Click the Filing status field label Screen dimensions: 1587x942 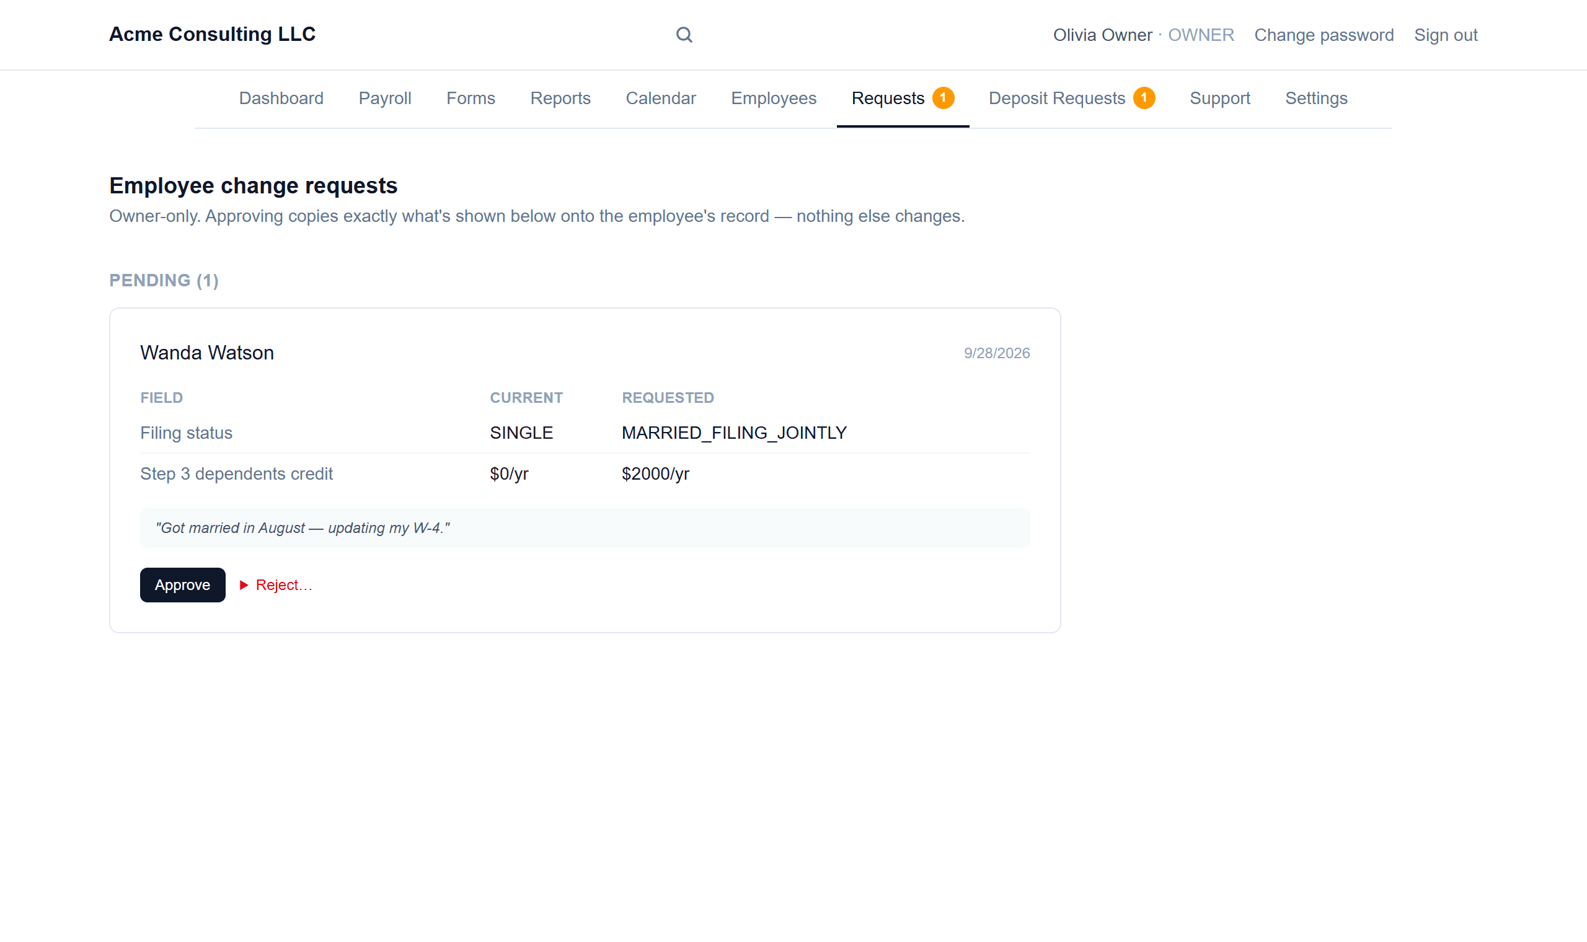click(186, 433)
